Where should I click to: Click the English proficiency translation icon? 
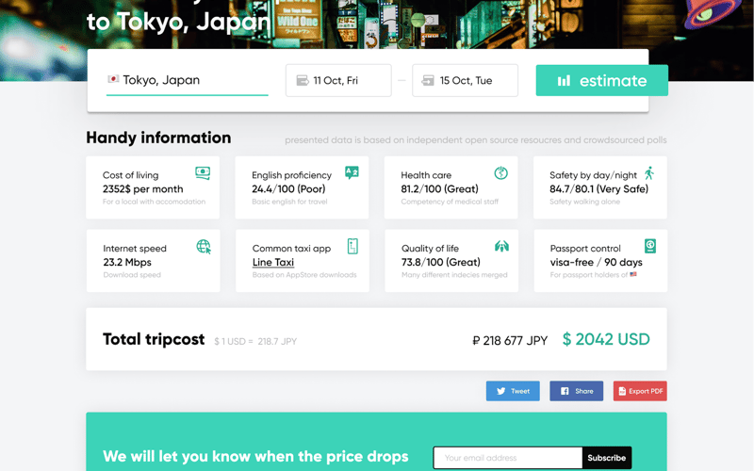click(352, 172)
